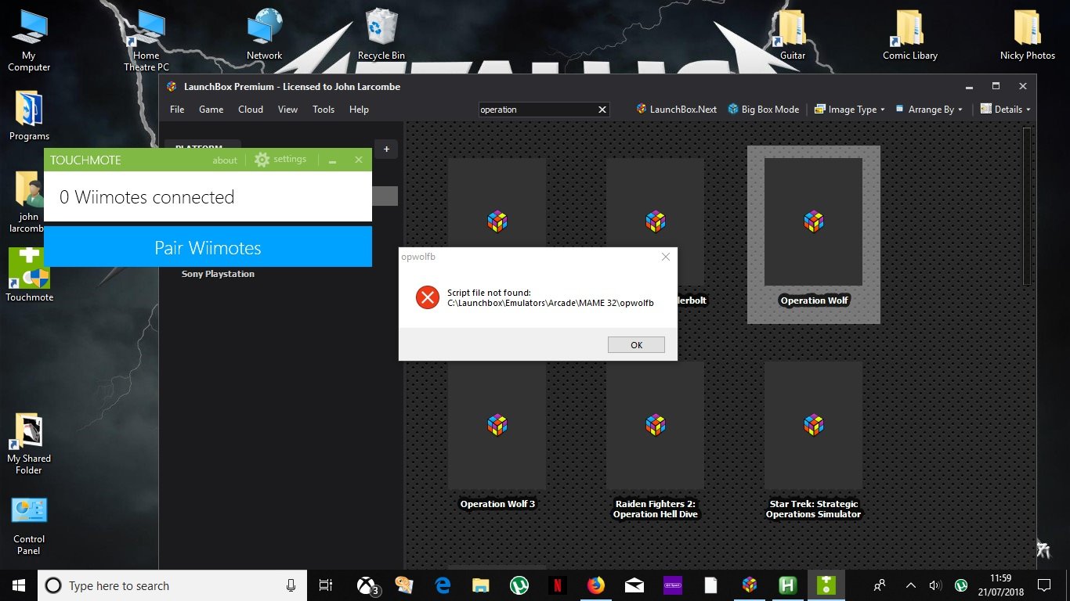Open Task View from the taskbar
This screenshot has width=1070, height=601.
pyautogui.click(x=326, y=585)
